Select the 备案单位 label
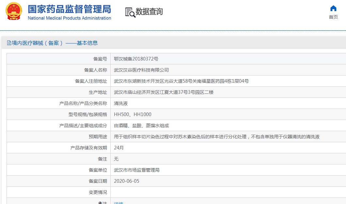Image resolution: width=346 pixels, height=204 pixels. [98, 170]
